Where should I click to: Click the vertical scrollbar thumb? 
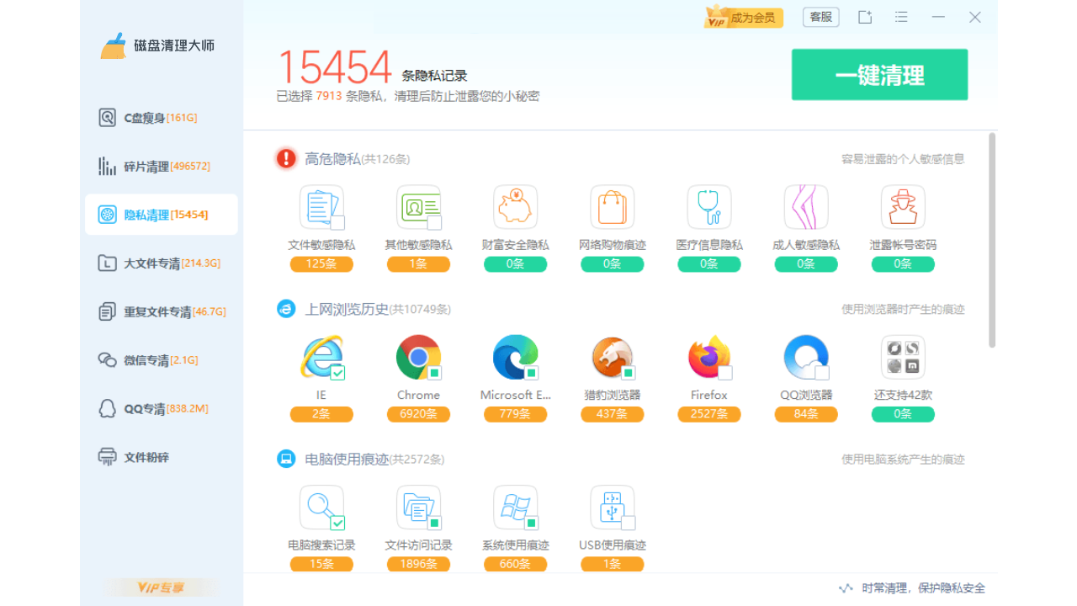click(x=993, y=240)
